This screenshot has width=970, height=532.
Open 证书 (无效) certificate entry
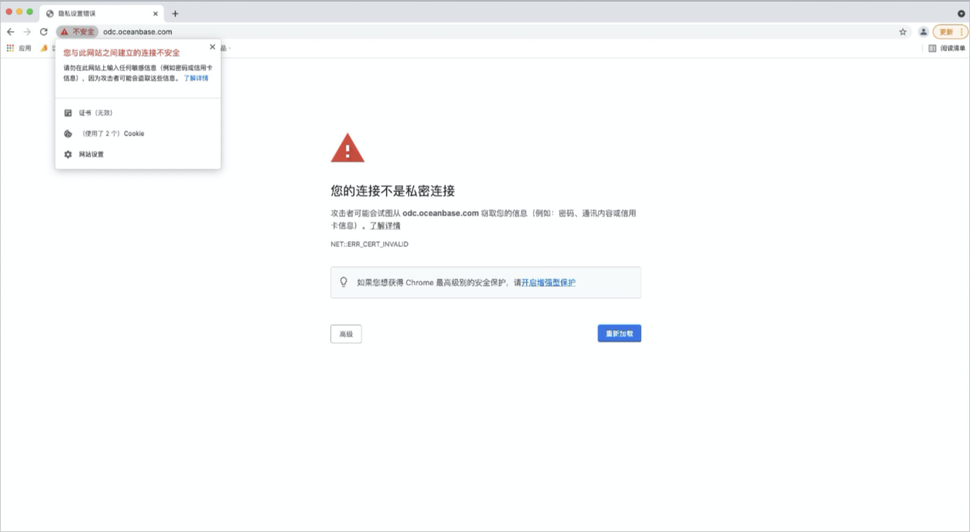[x=138, y=113]
